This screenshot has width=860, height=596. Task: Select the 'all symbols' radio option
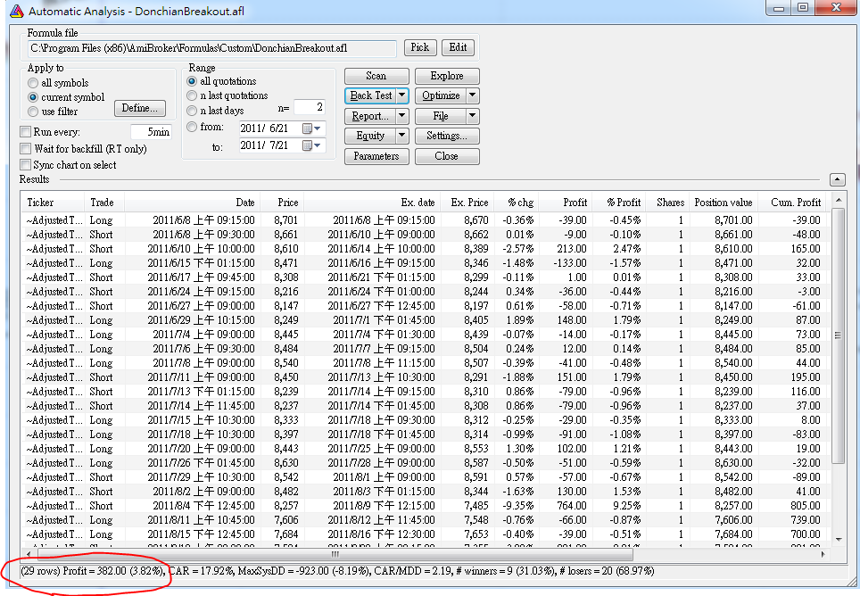pyautogui.click(x=33, y=83)
